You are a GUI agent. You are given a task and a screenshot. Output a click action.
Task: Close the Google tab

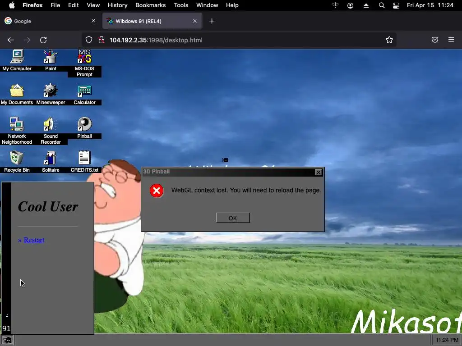point(93,21)
